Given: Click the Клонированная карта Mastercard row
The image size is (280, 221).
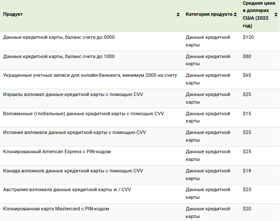Looking at the screenshot, I should [x=140, y=212].
